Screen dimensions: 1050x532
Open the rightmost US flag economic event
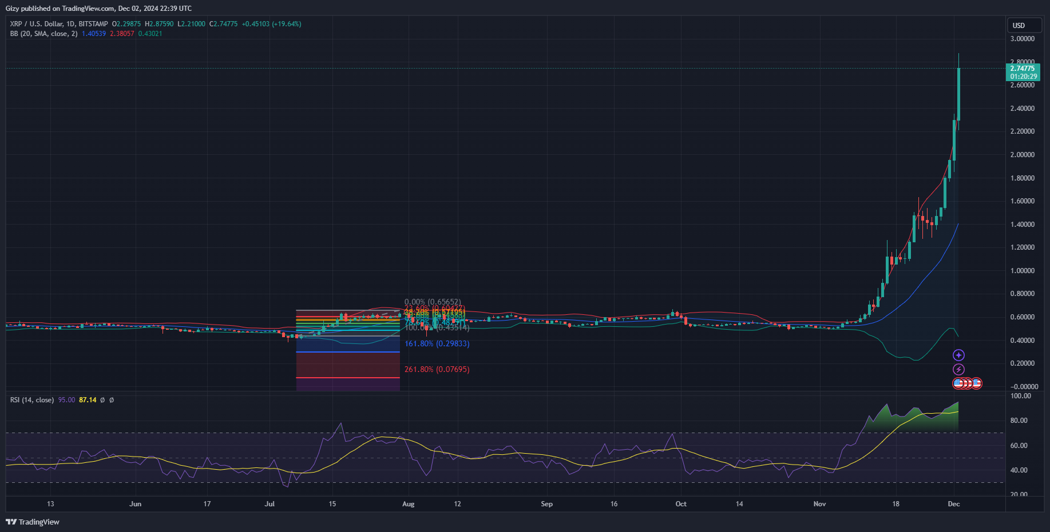tap(977, 383)
